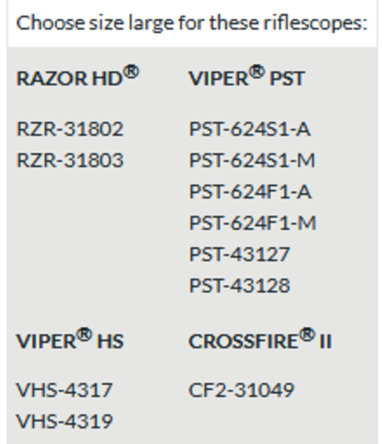The width and height of the screenshot is (384, 444).
Task: Click the registered symbol in VIPER HS
Action: pos(84,336)
